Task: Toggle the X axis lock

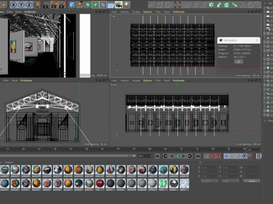Action: click(x=13, y=5)
